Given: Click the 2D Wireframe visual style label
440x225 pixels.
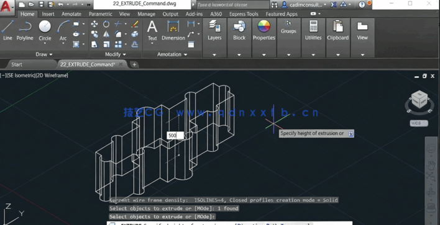Looking at the screenshot, I should coord(52,75).
